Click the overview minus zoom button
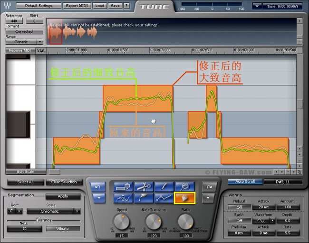309x243 pixels. pos(299,41)
